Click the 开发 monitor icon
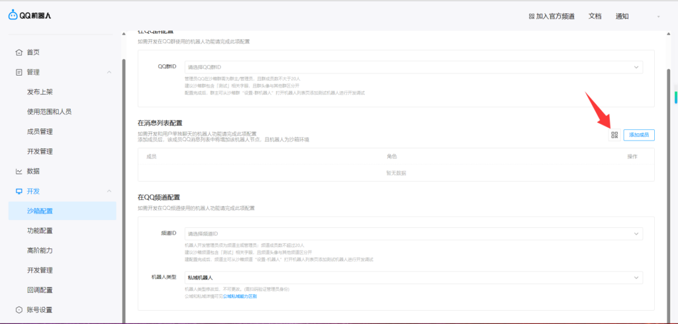 [19, 191]
